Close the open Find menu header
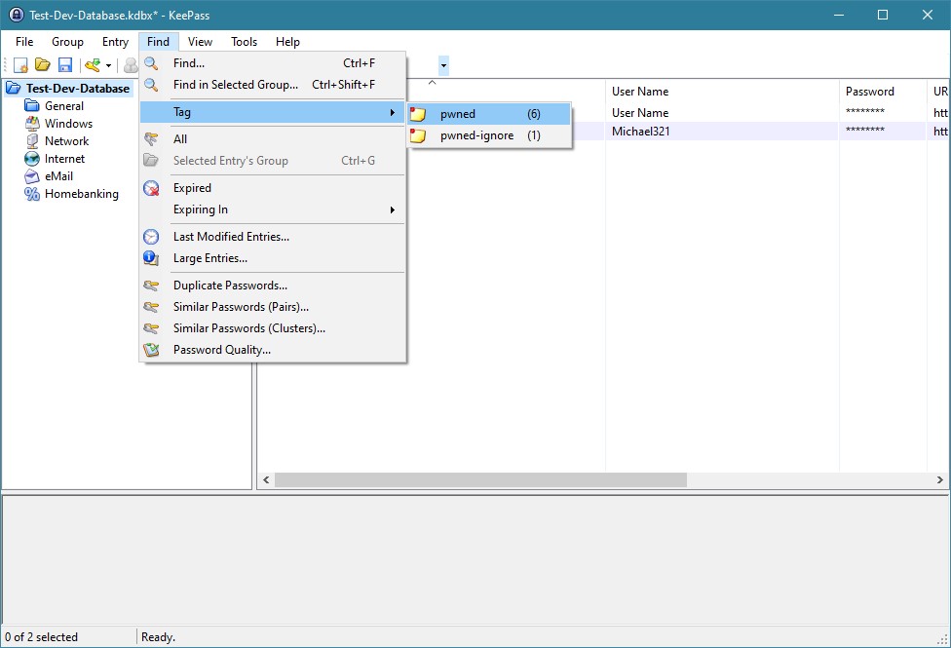This screenshot has height=648, width=951. 158,41
